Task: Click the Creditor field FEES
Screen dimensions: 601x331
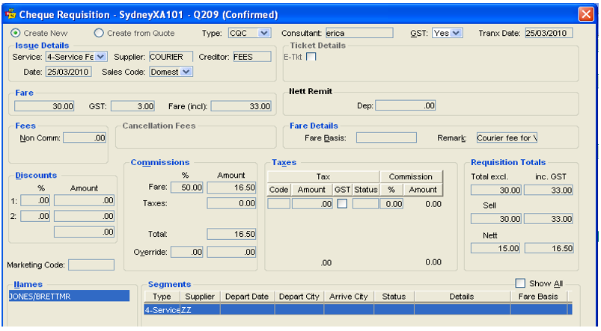Action: tap(251, 57)
